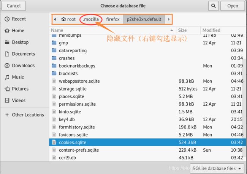Select the p2she3xn.default path segment
The width and height of the screenshot is (247, 174).
144,19
